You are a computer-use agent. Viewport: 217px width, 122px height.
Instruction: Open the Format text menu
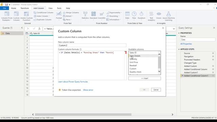[x=59, y=16]
